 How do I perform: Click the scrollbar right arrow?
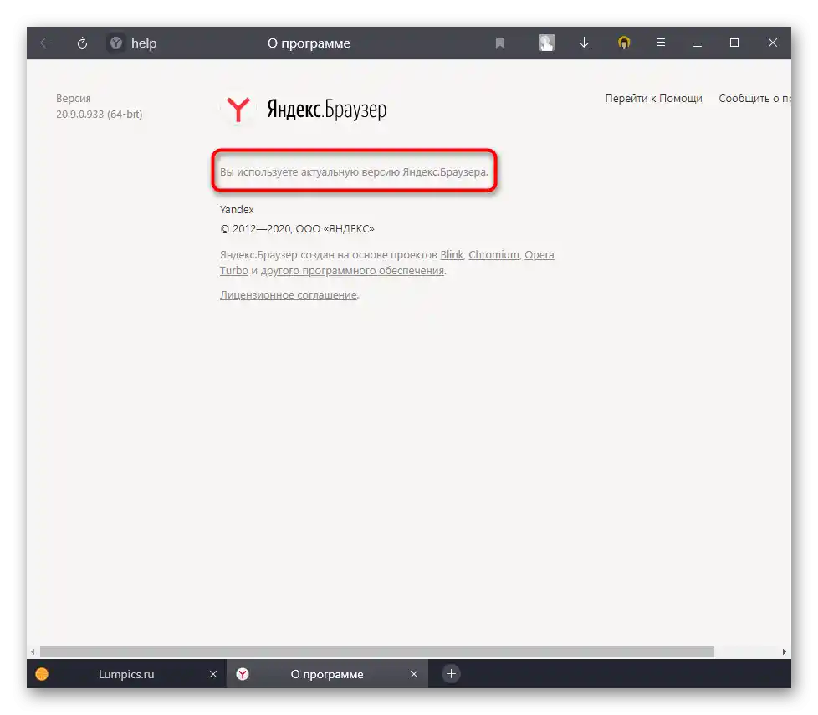(784, 651)
